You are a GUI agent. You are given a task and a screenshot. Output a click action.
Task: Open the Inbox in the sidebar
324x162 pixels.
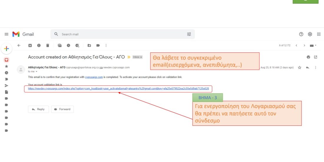tap(6, 60)
